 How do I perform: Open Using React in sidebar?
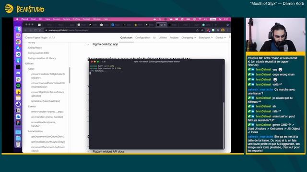point(35,48)
